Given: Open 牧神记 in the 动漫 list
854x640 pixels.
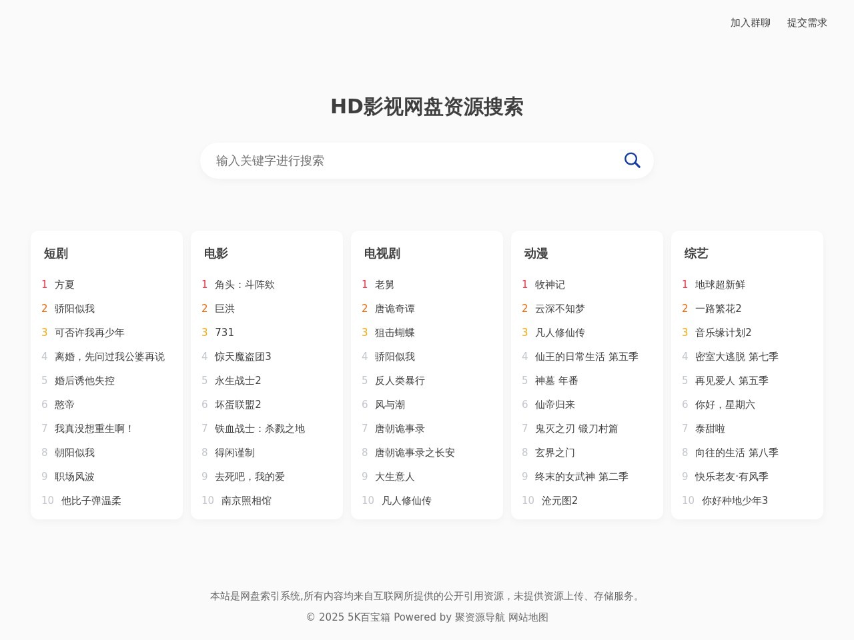Looking at the screenshot, I should pos(550,285).
